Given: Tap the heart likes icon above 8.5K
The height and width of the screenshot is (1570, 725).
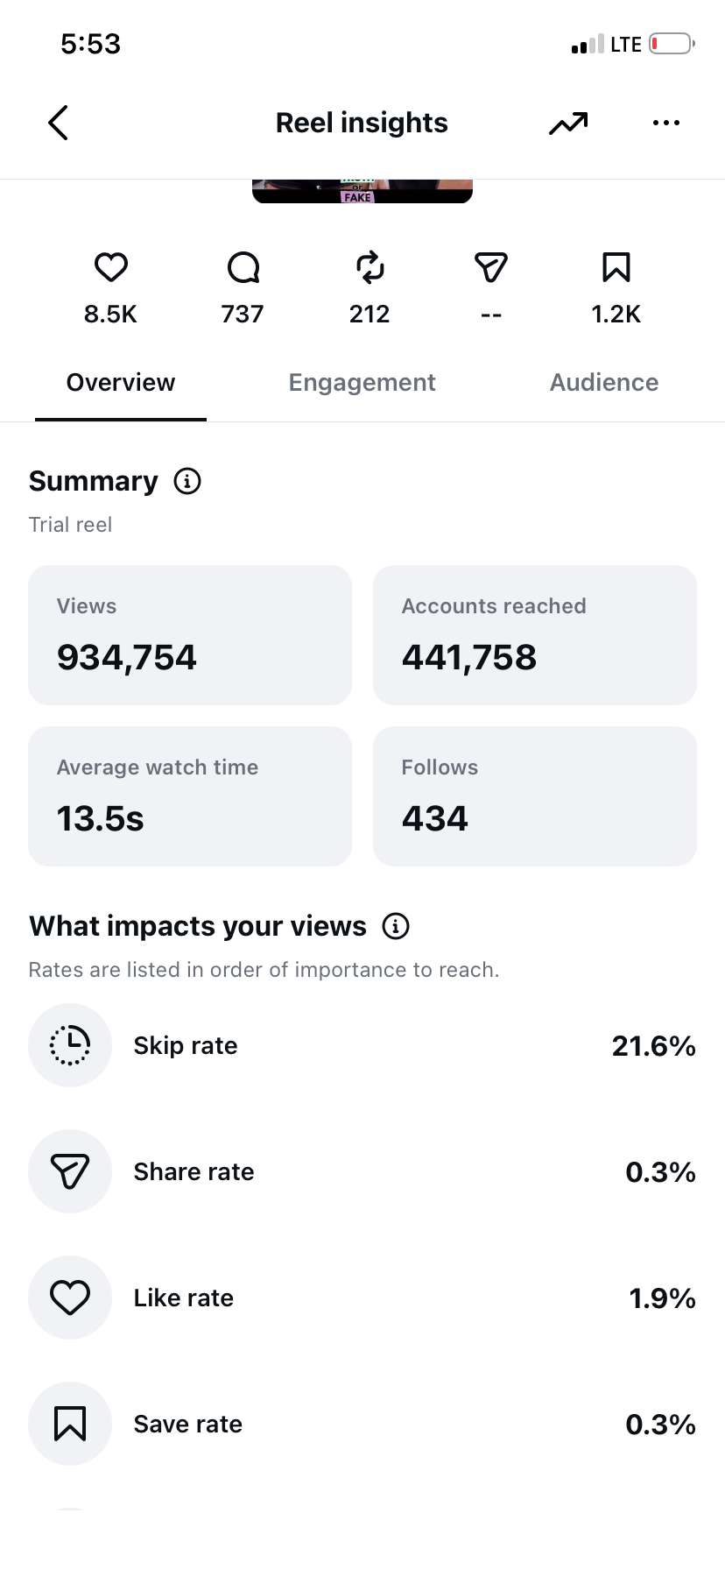Looking at the screenshot, I should [x=111, y=267].
